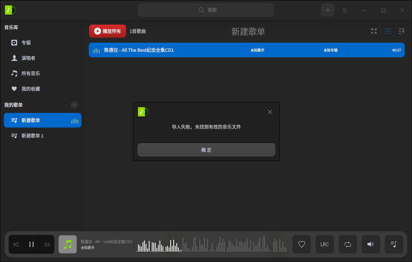
Task: Open the sort order control
Action: (x=401, y=31)
